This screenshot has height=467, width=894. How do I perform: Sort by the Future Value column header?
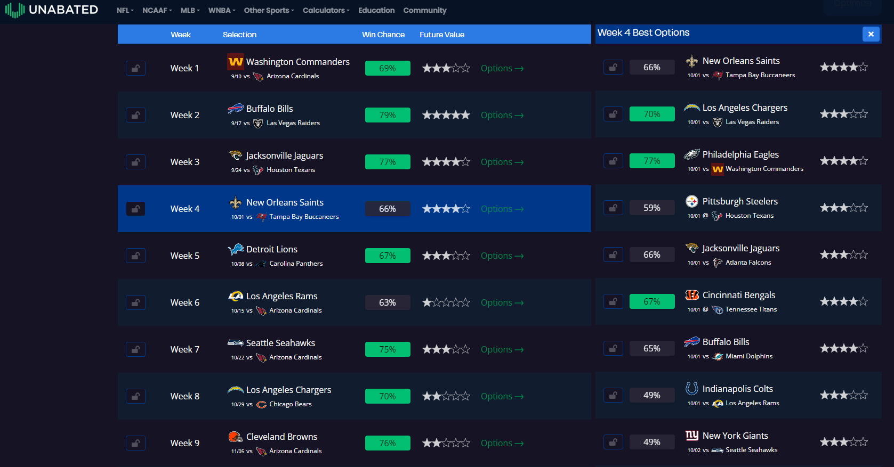click(x=442, y=35)
